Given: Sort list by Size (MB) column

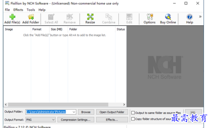Looking at the screenshot, I should [59, 29].
